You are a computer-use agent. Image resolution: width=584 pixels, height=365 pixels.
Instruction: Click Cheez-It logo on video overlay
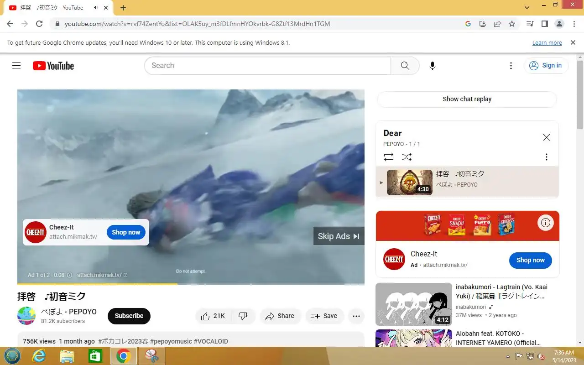36,232
